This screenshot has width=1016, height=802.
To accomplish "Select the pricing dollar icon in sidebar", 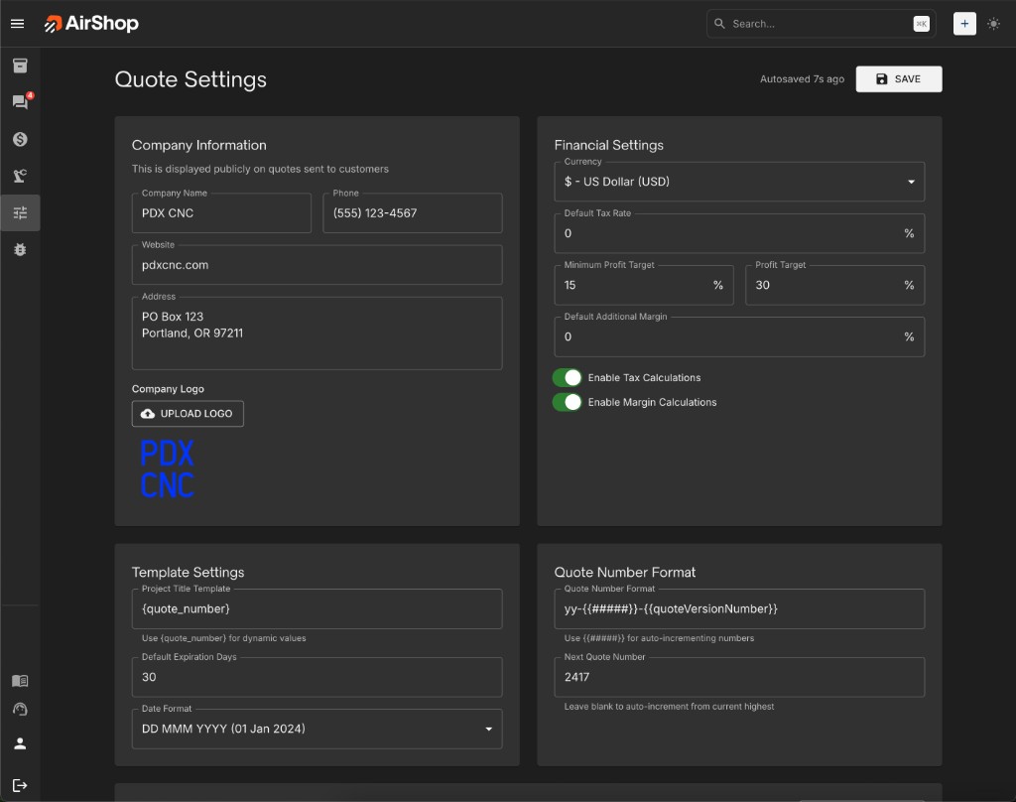I will point(19,139).
